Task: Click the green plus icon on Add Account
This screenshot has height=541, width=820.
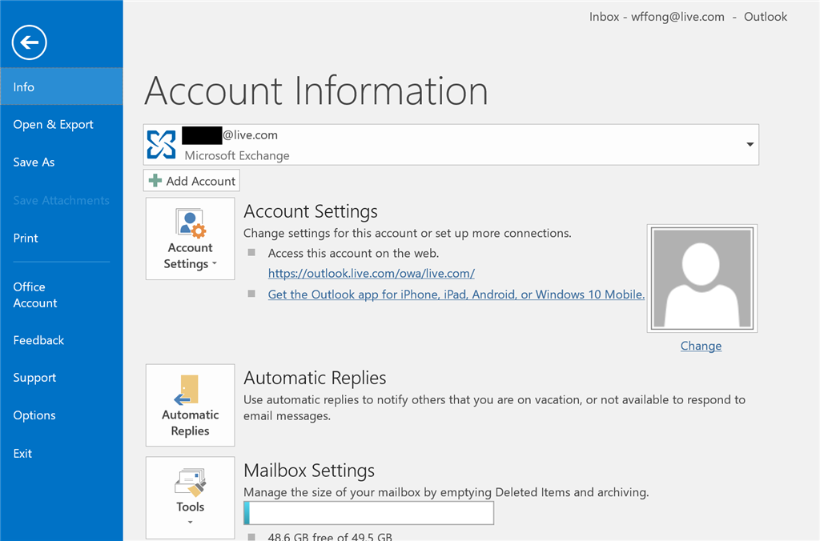Action: 155,181
